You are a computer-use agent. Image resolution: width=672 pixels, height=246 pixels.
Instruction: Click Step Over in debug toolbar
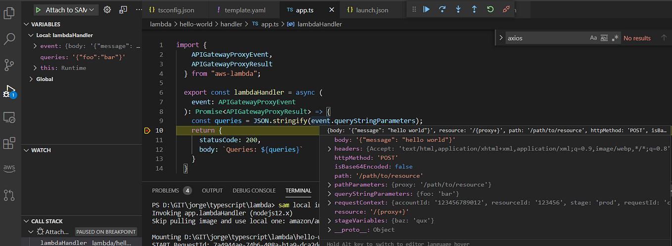[x=442, y=9]
